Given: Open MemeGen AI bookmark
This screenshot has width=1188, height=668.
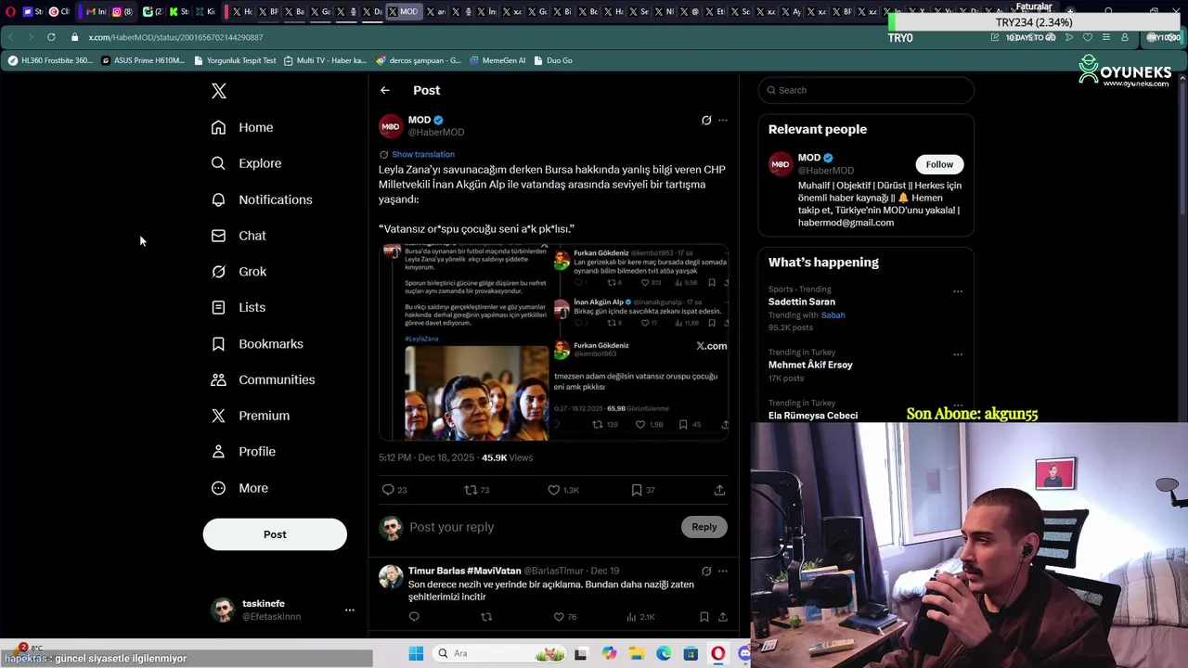Looking at the screenshot, I should pos(497,60).
